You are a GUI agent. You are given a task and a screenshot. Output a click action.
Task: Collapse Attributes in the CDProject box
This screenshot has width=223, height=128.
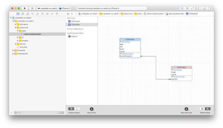[172, 70]
